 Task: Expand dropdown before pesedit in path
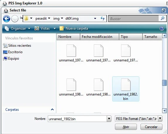pyautogui.click(x=31, y=18)
